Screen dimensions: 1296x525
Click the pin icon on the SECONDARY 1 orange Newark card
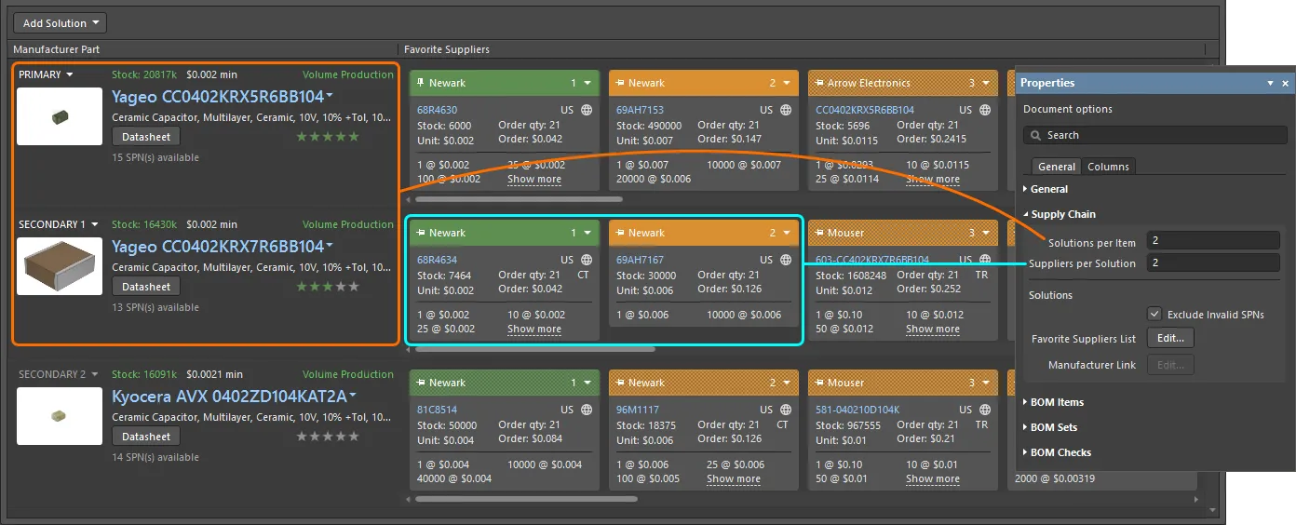pyautogui.click(x=620, y=233)
